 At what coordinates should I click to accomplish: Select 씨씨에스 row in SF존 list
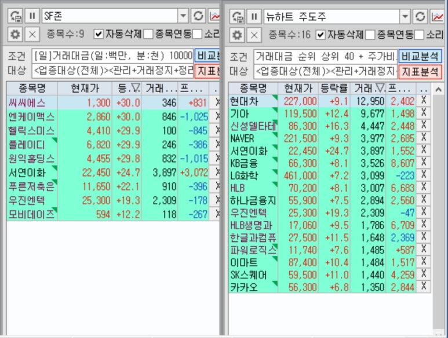pyautogui.click(x=107, y=102)
